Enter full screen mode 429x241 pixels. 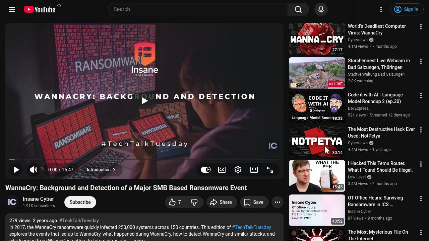click(x=270, y=170)
